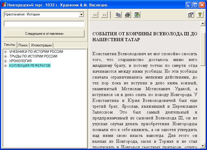
Task: Select the Тексты tab
Action: point(9,45)
